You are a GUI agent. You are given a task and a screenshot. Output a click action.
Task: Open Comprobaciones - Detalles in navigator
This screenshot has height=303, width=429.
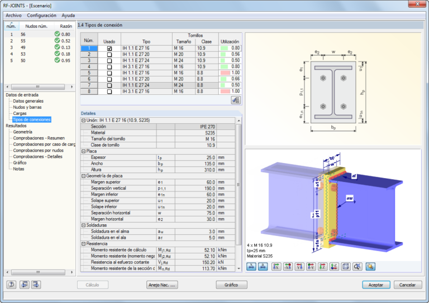point(38,157)
